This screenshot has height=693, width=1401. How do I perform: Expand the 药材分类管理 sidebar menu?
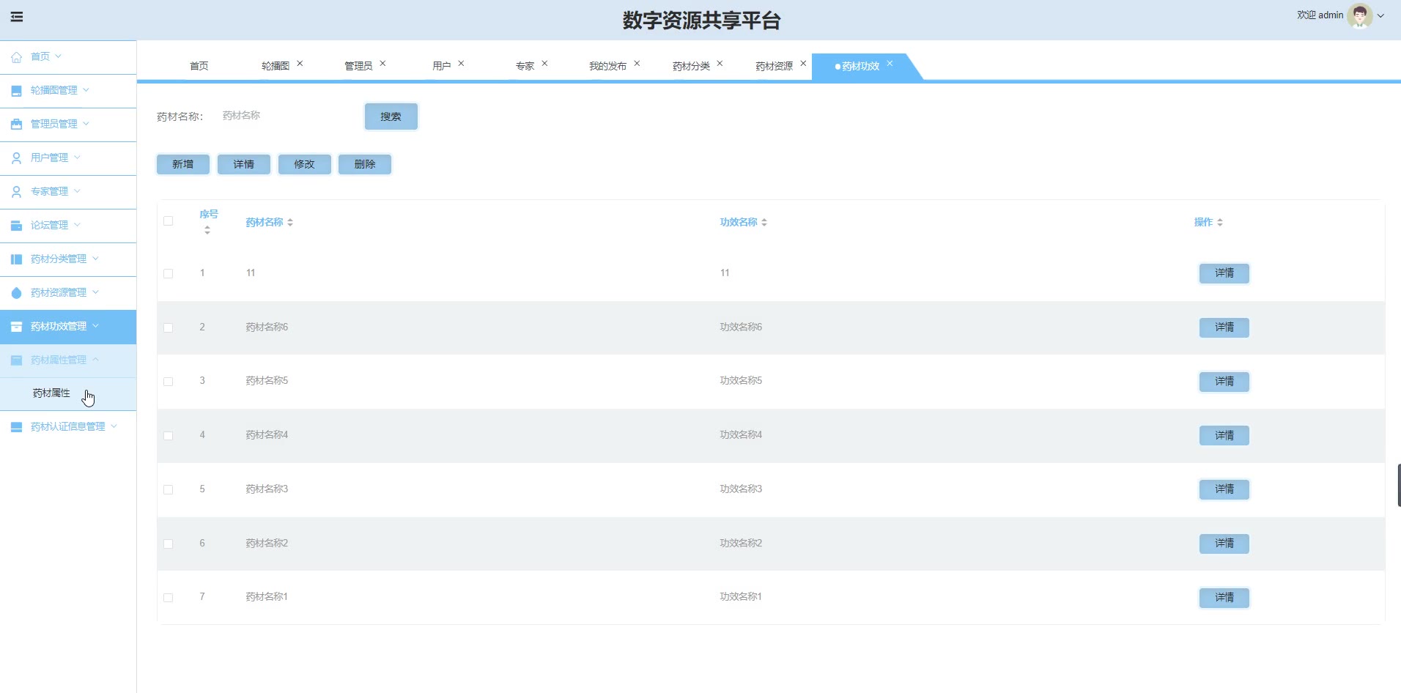(x=95, y=259)
